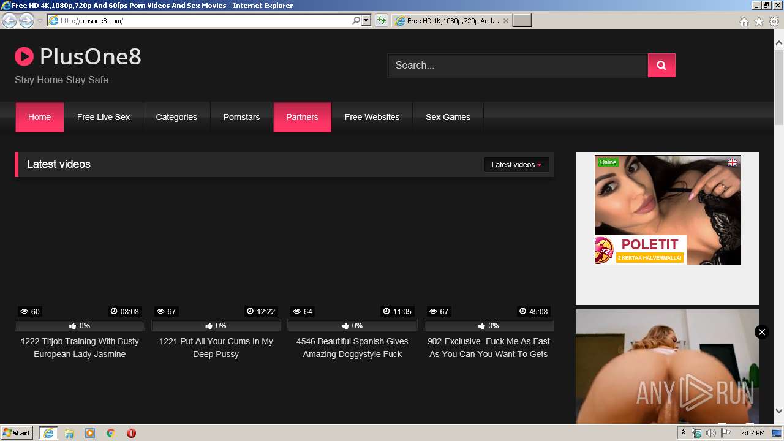Click the browser forward arrow button

point(26,21)
